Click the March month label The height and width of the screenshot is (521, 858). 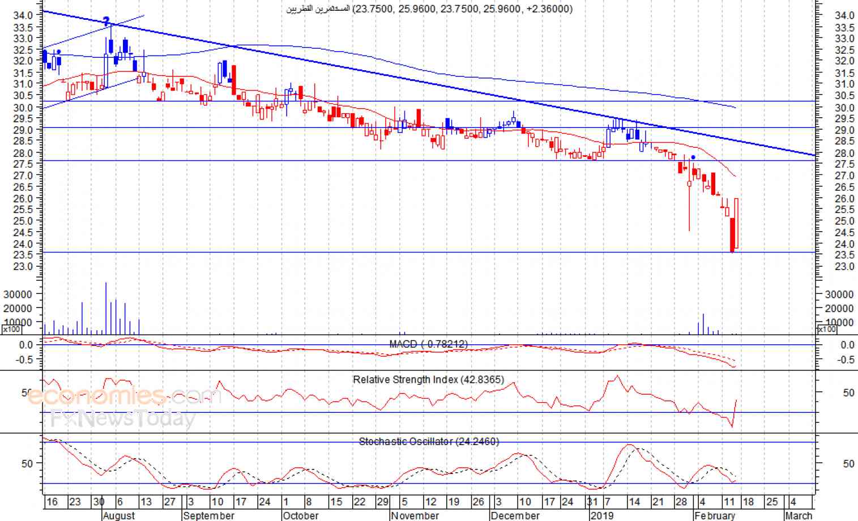[x=799, y=515]
